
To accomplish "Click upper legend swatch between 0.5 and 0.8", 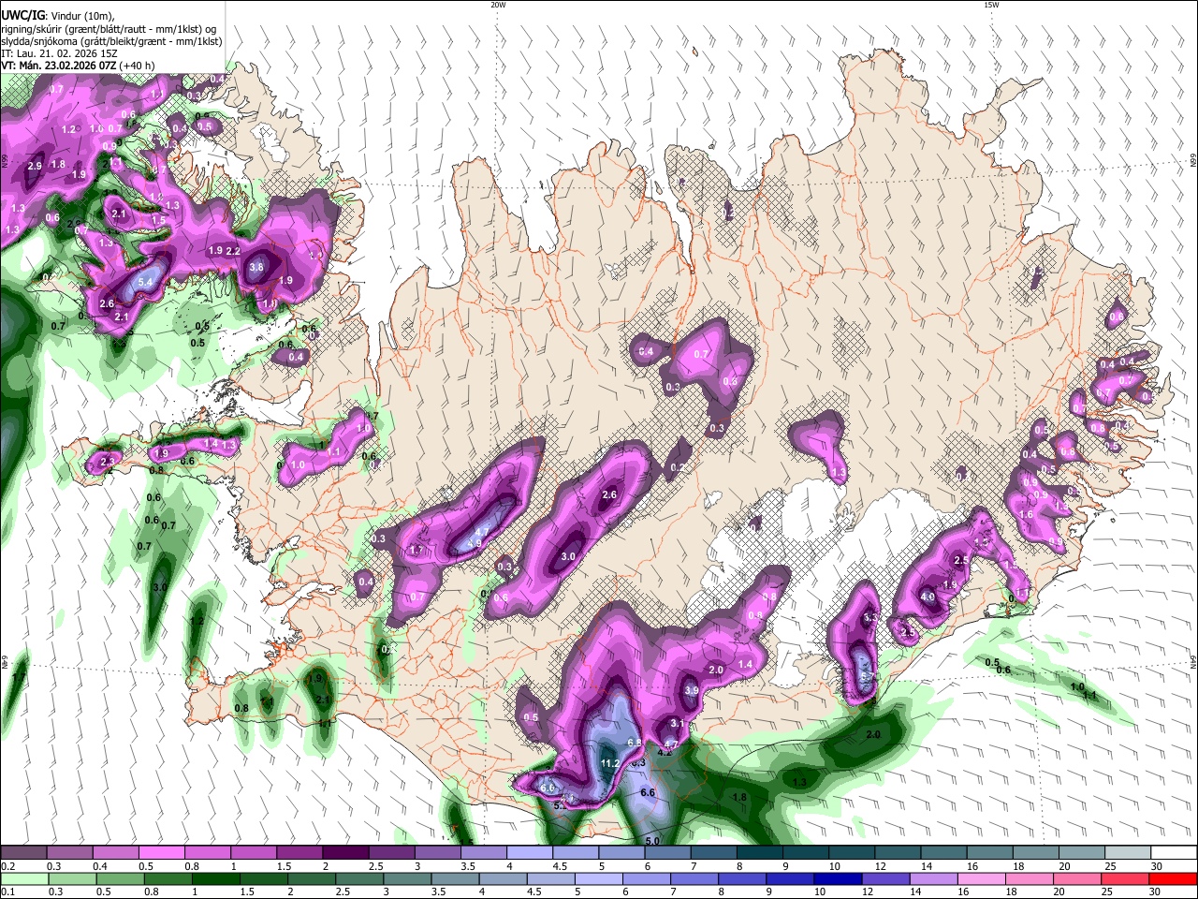I will (161, 852).
